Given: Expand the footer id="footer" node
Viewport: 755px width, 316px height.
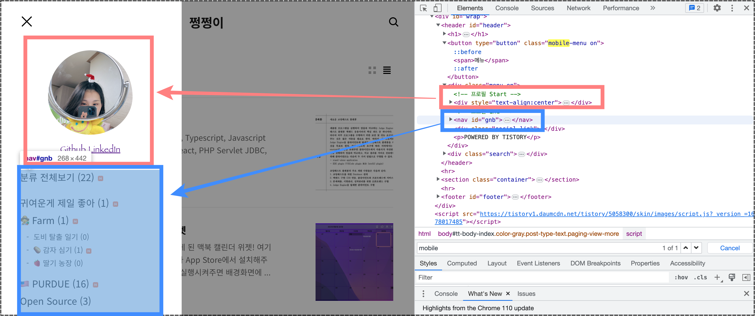Looking at the screenshot, I should point(438,196).
